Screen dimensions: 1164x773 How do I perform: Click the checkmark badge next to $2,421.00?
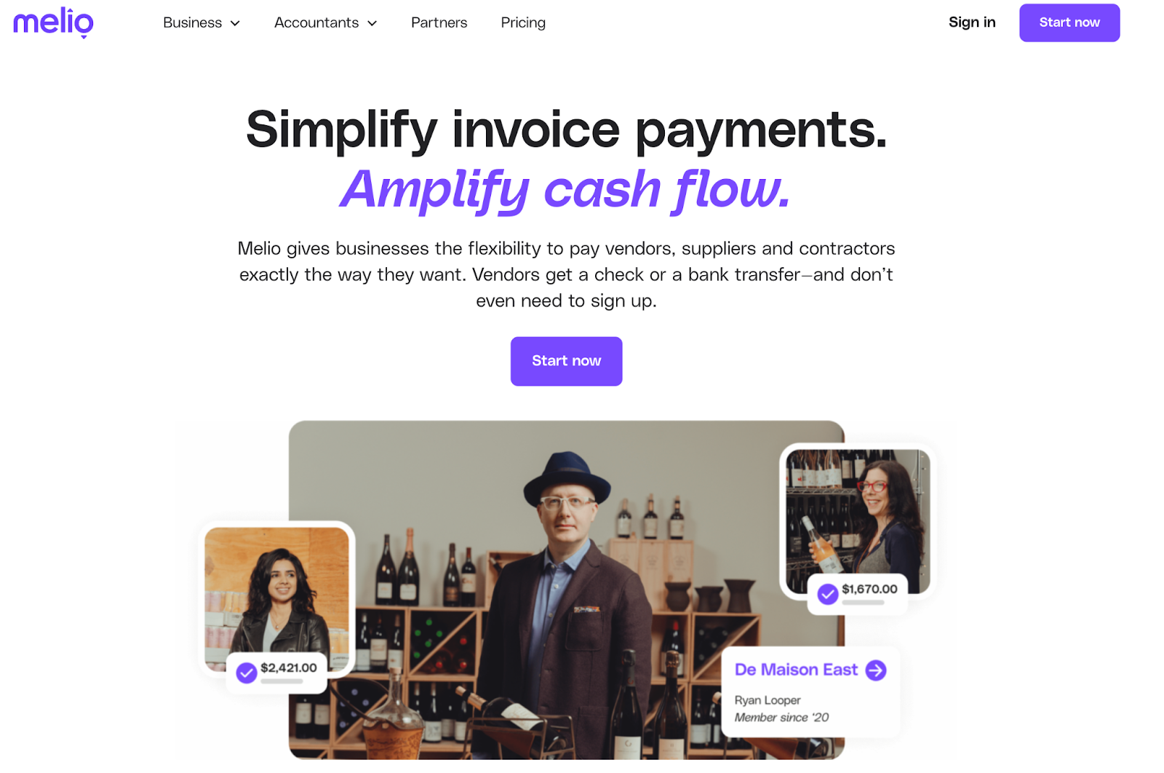tap(247, 673)
